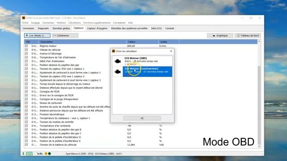Open the Fichier menu
Image resolution: width=287 pixels, height=161 pixels.
25,23
